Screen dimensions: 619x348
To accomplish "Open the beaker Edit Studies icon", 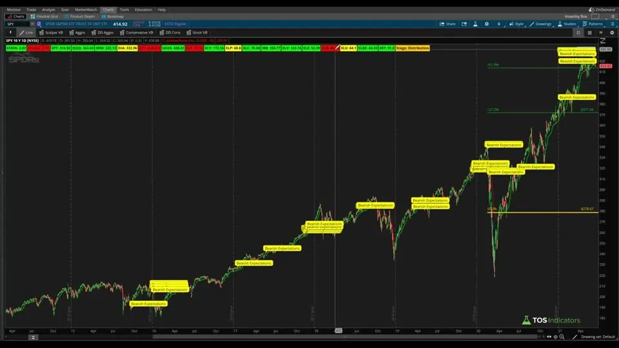I will coord(475,24).
